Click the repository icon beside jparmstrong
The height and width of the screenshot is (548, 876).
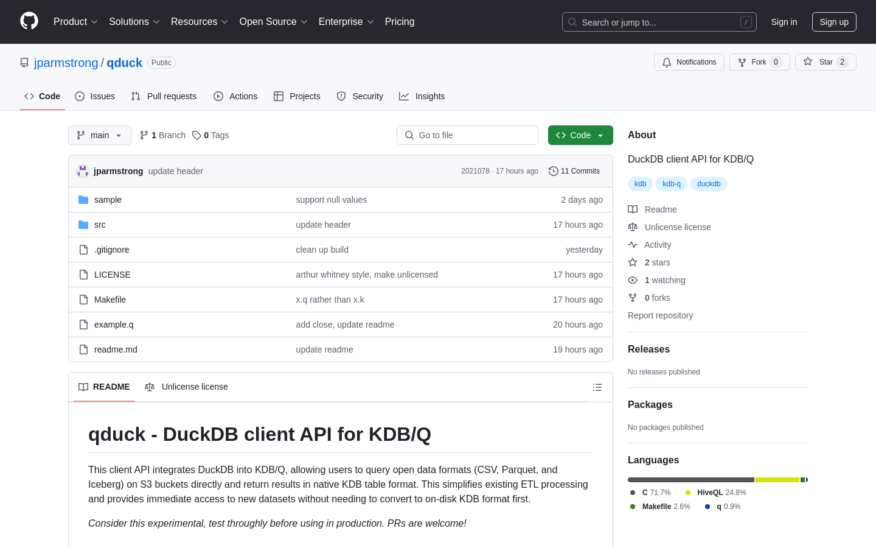24,63
